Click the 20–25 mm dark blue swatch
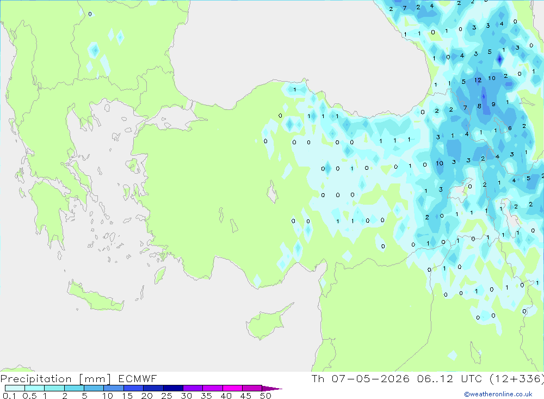Viewport: 544px width, 399px height. 153,388
